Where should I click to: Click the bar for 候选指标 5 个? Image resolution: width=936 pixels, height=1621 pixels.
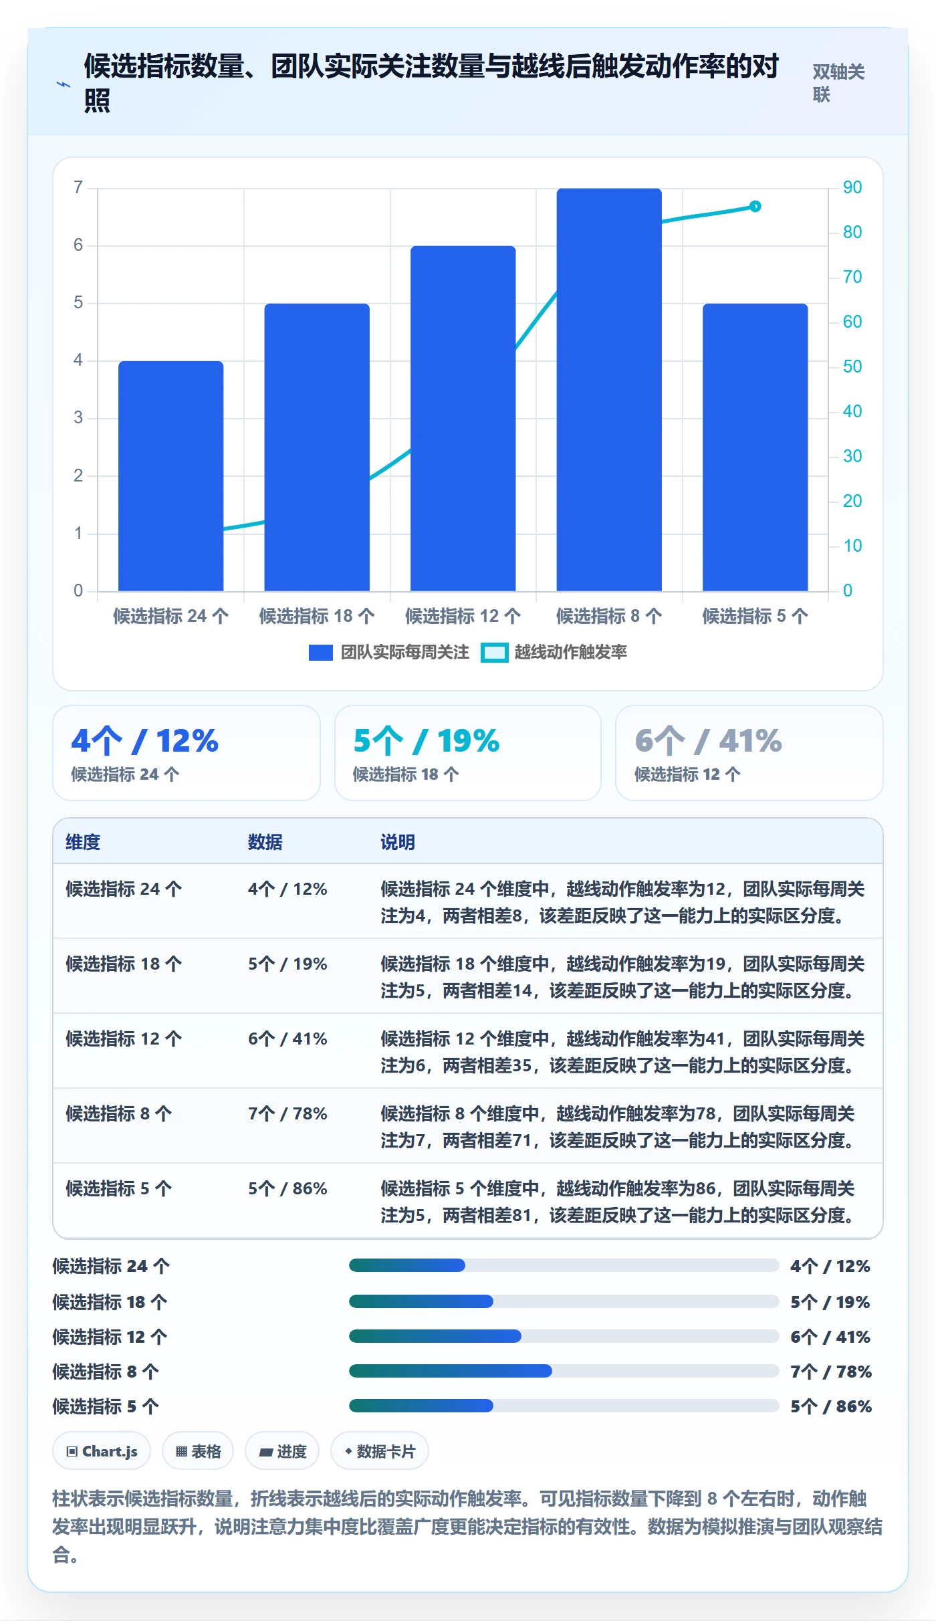755,447
